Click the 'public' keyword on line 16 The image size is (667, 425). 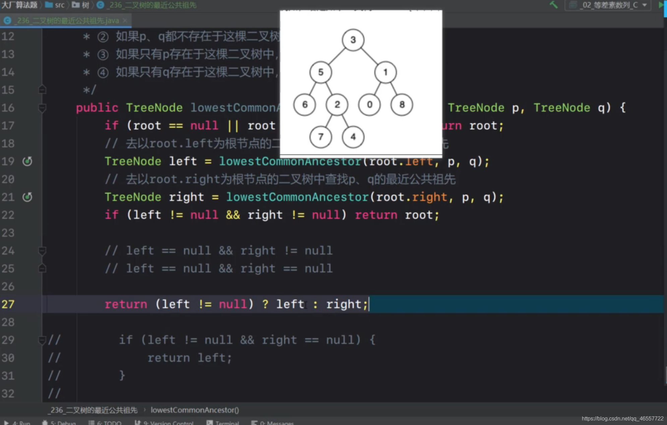click(97, 108)
